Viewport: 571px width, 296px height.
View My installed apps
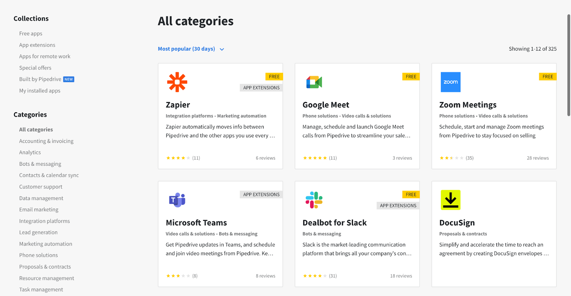coord(39,90)
